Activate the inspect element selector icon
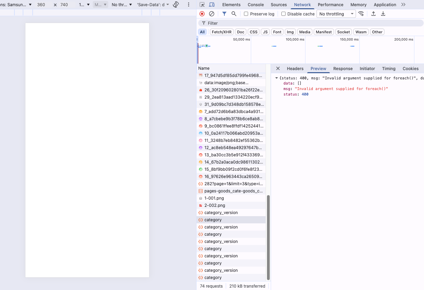The width and height of the screenshot is (424, 290). pyautogui.click(x=202, y=5)
